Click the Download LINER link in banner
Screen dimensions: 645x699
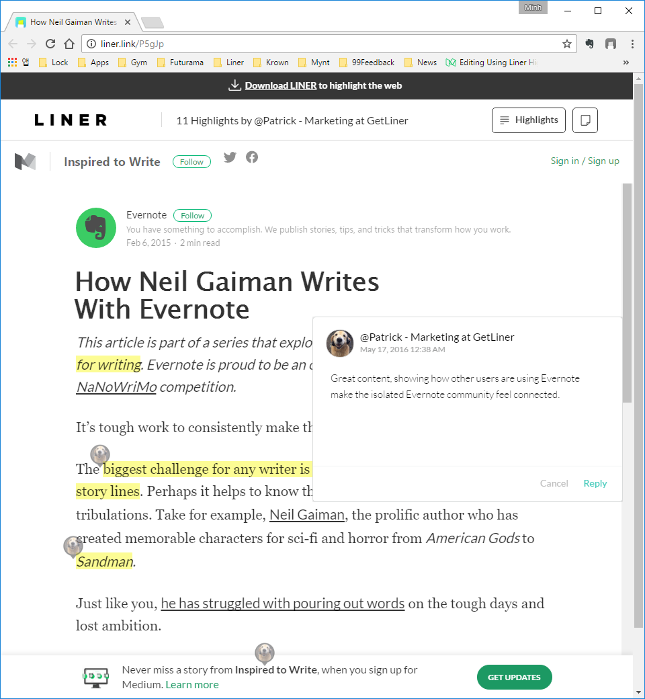tap(280, 85)
